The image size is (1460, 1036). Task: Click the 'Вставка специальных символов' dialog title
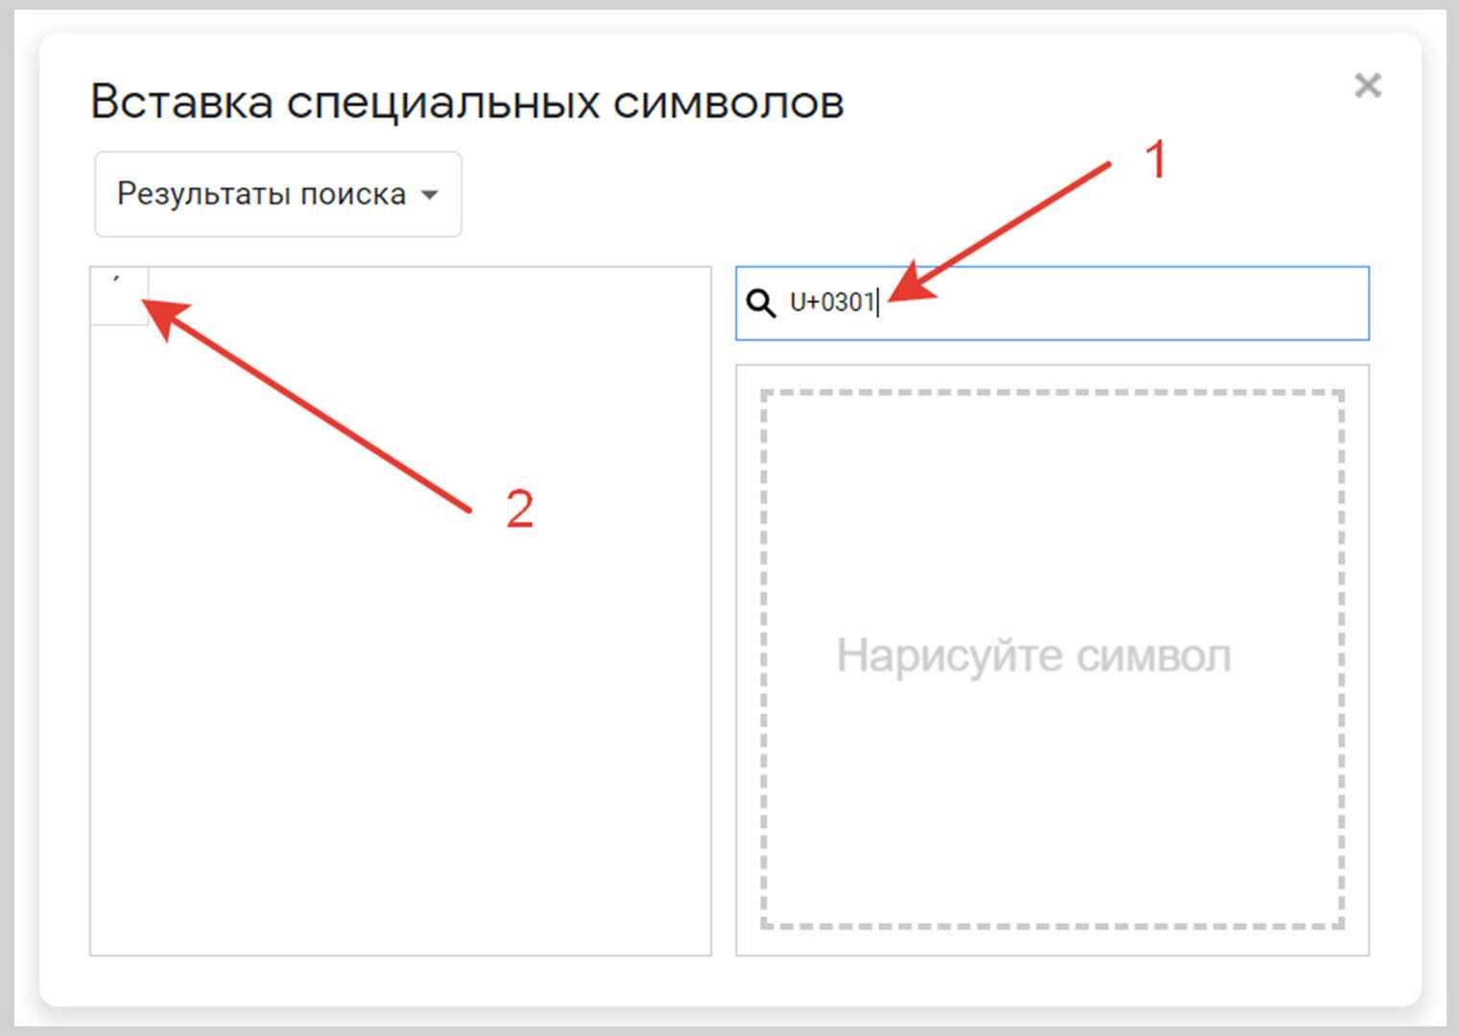click(467, 102)
